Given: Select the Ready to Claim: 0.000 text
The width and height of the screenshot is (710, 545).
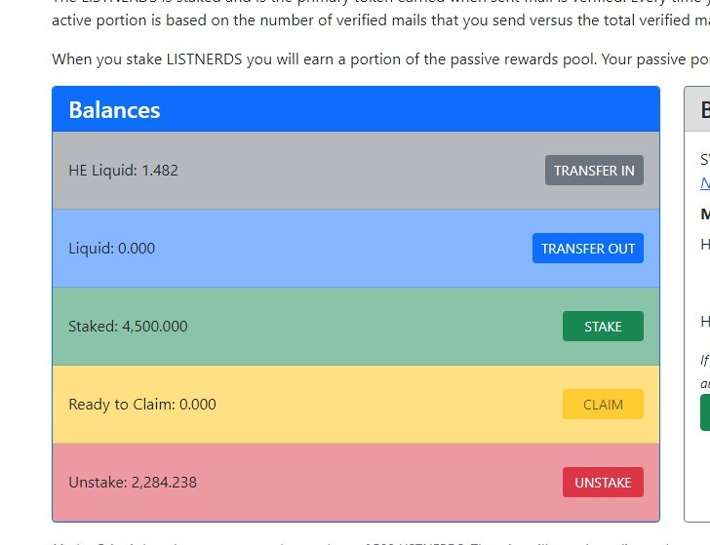Looking at the screenshot, I should [142, 404].
